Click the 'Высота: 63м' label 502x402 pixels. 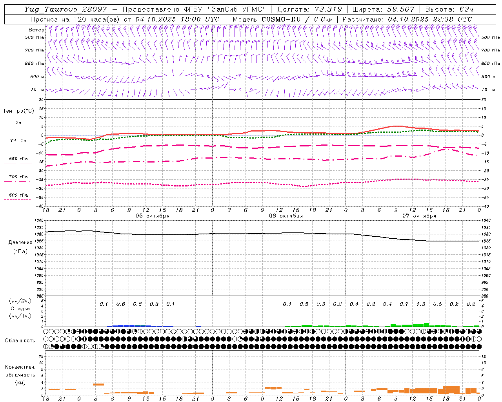[449, 9]
